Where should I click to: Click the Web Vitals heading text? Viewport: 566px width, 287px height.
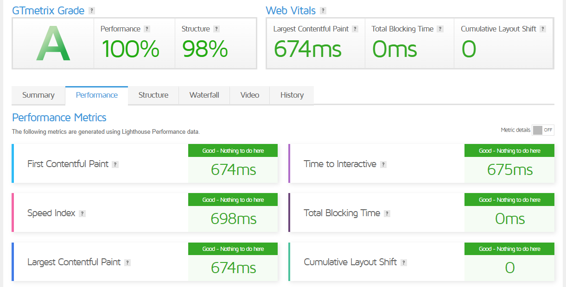pyautogui.click(x=291, y=11)
